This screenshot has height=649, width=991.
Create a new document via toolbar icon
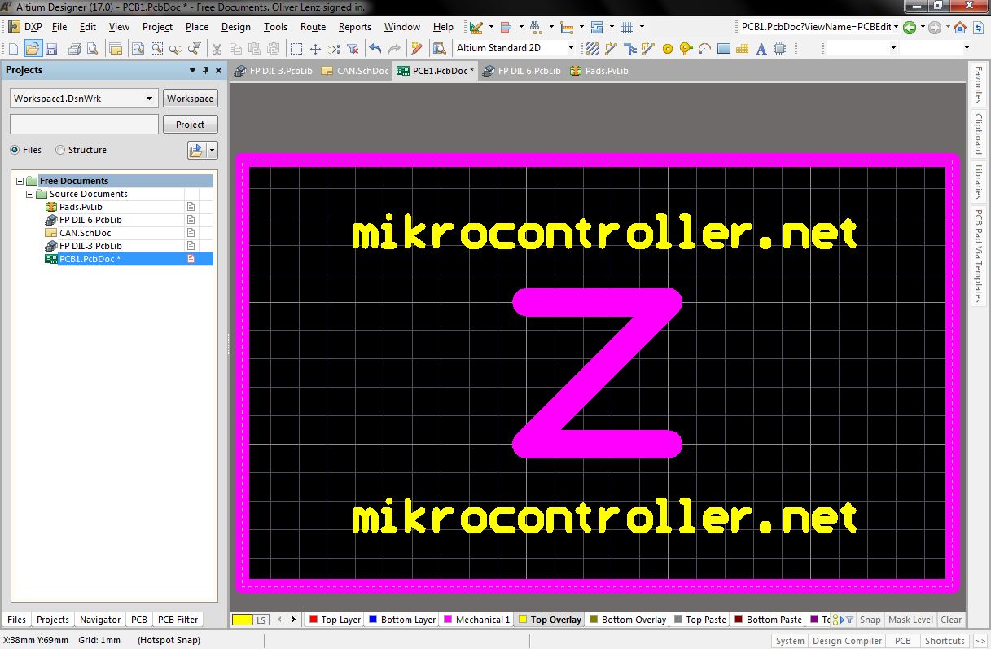pos(13,49)
